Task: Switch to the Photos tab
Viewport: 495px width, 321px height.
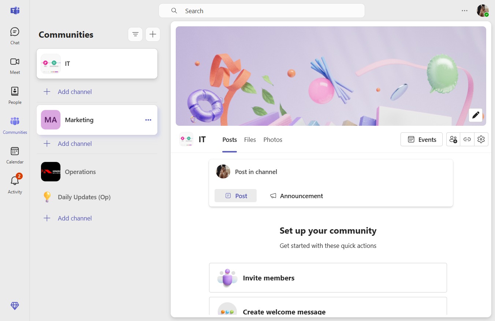Action: (273, 140)
